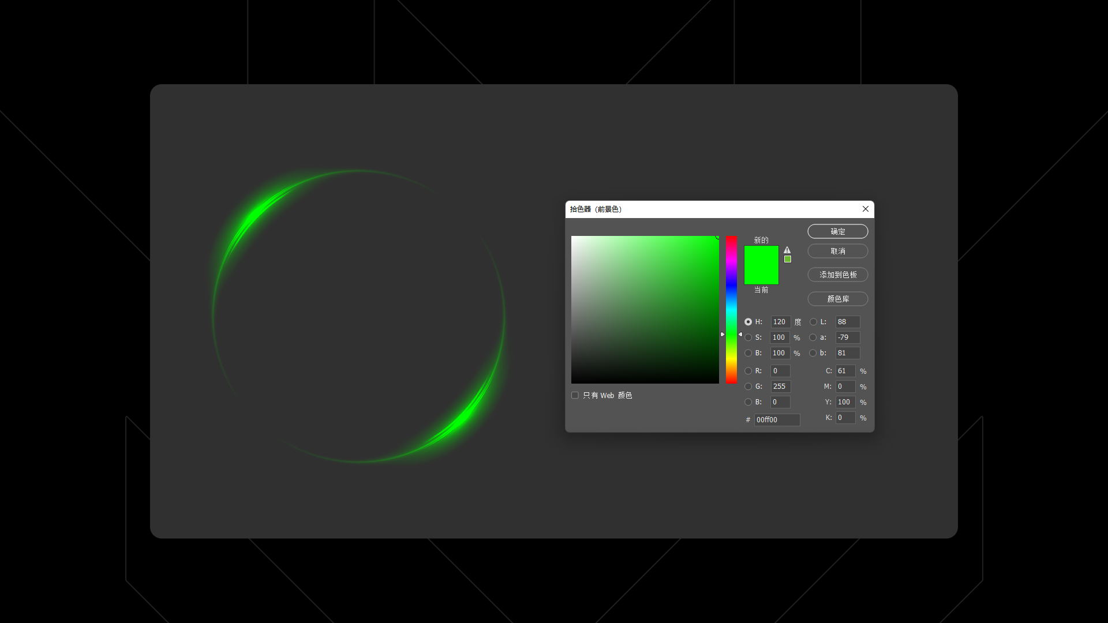Select the S saturation radio button

pyautogui.click(x=748, y=337)
